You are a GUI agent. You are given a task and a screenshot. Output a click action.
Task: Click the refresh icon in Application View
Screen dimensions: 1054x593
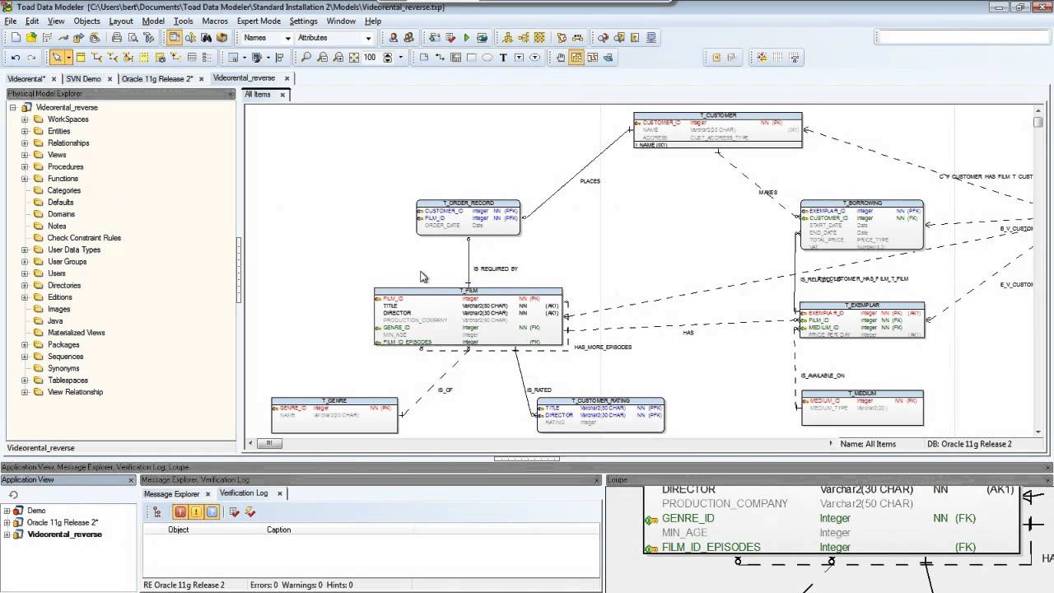pyautogui.click(x=13, y=495)
